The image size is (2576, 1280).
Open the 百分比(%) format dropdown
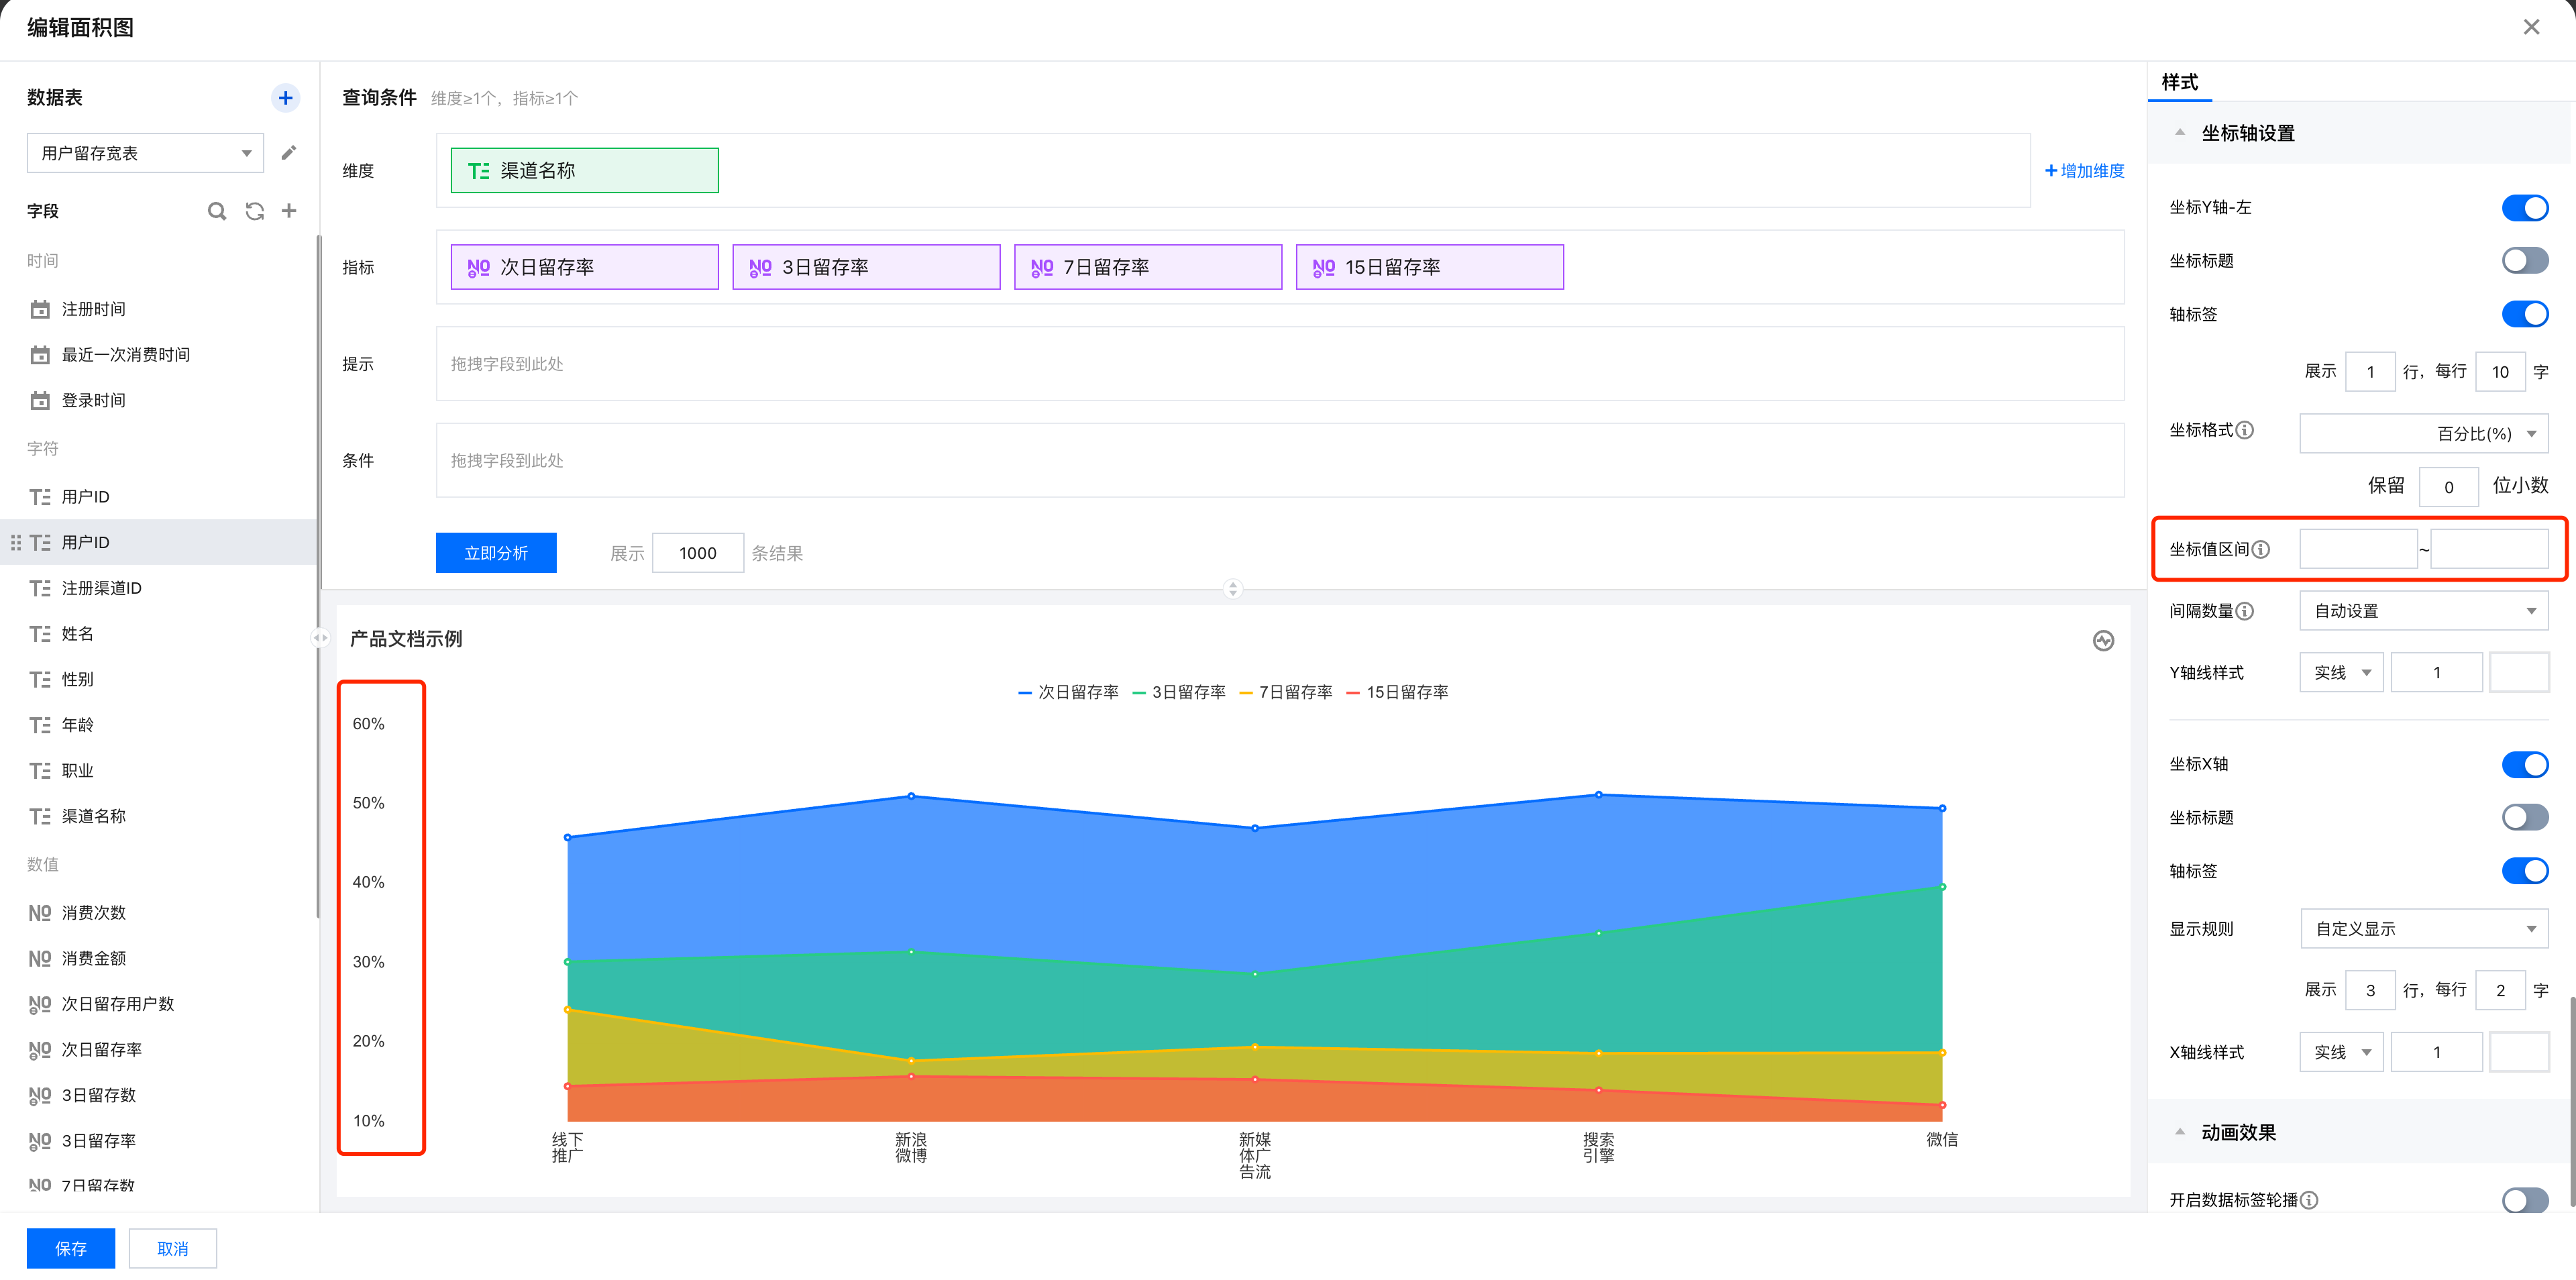click(x=2423, y=434)
